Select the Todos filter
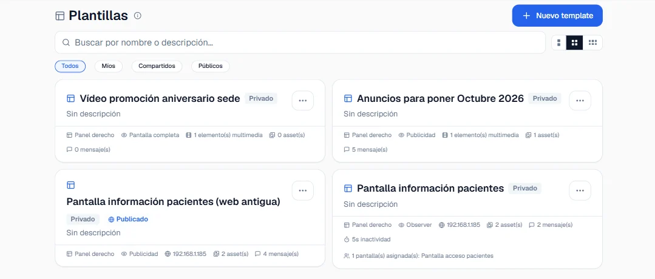The height and width of the screenshot is (279, 655). click(x=70, y=66)
